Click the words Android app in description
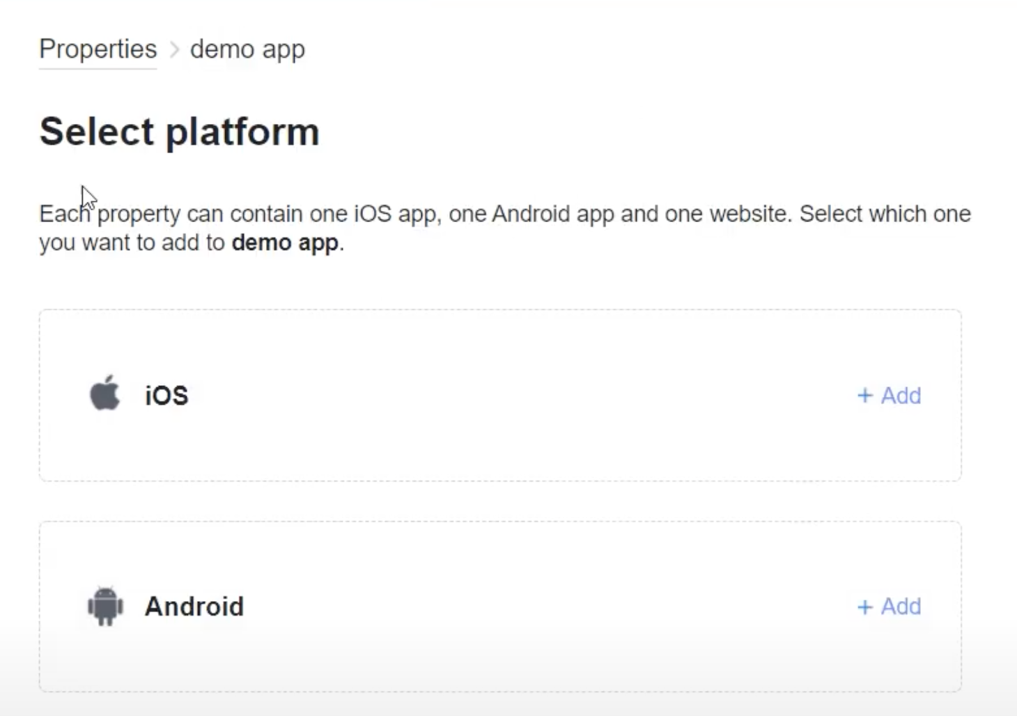 tap(553, 214)
